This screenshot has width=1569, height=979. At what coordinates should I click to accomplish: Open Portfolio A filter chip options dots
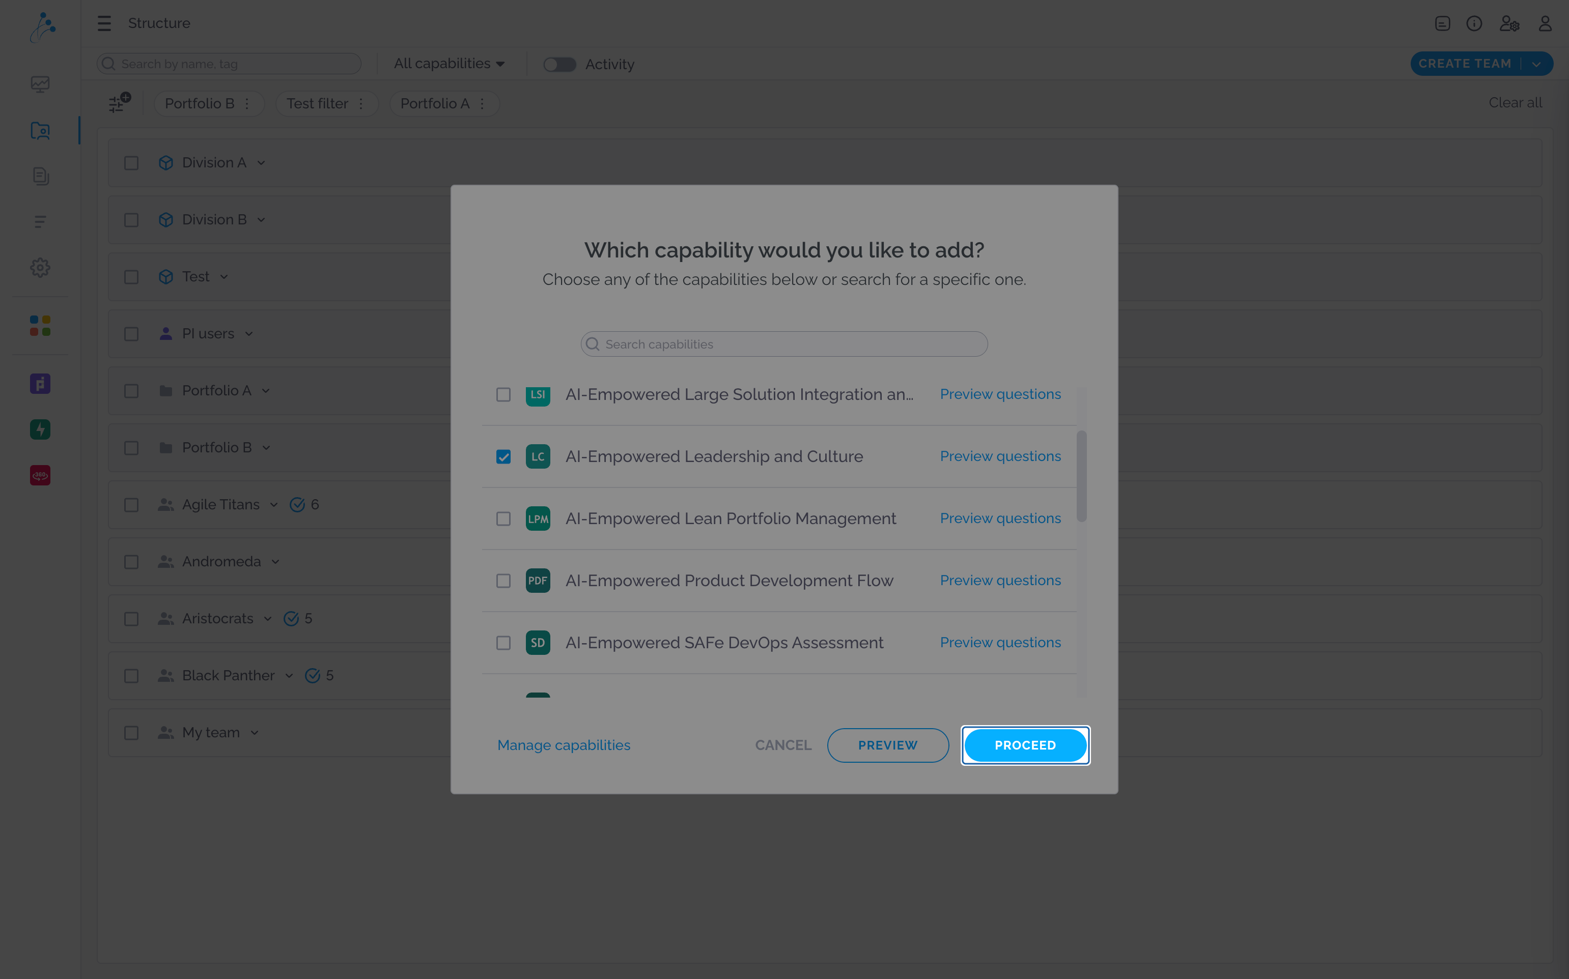click(x=482, y=104)
